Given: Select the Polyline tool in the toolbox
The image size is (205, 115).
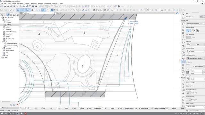Looking at the screenshot, I should click(183, 103).
